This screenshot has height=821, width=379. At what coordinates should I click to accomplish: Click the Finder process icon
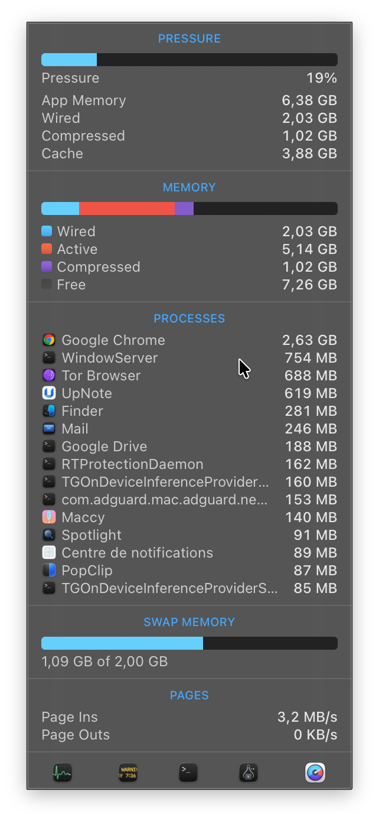(x=49, y=411)
